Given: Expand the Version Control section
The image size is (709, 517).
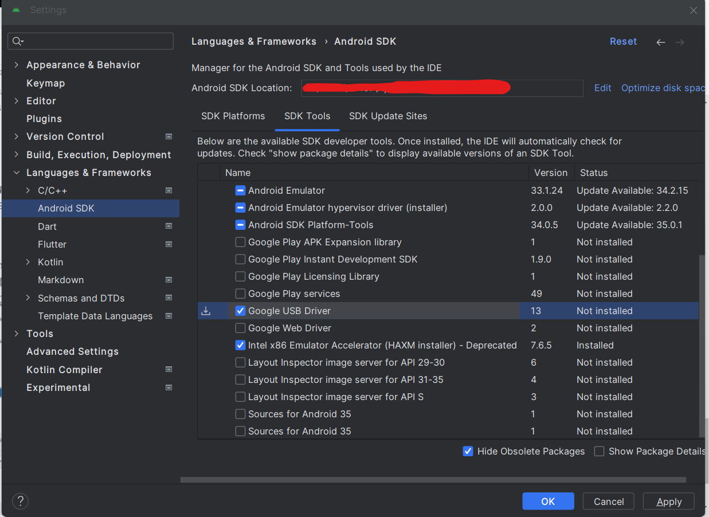Looking at the screenshot, I should pyautogui.click(x=16, y=136).
